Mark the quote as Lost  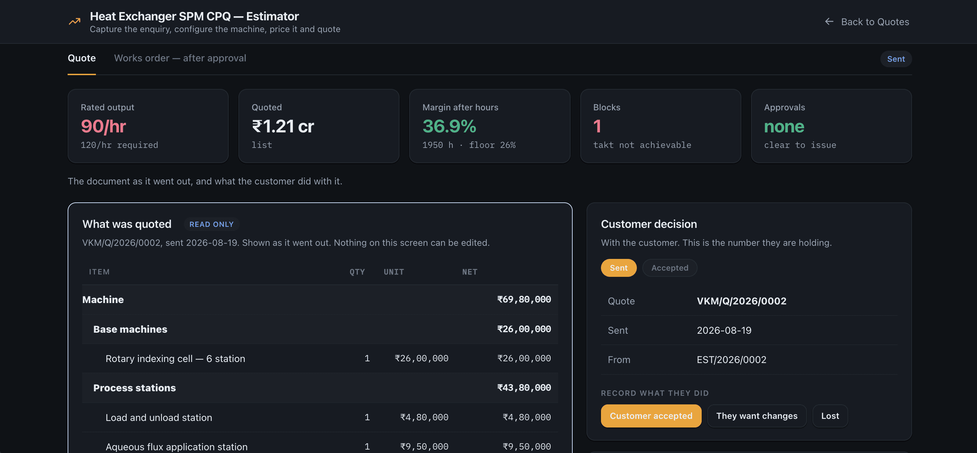pos(830,416)
